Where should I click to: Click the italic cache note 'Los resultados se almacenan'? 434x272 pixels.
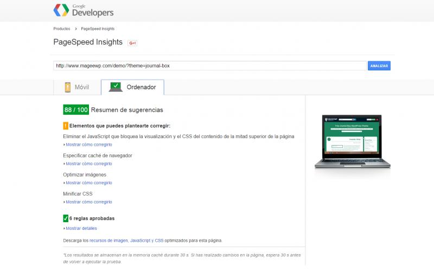click(x=182, y=258)
